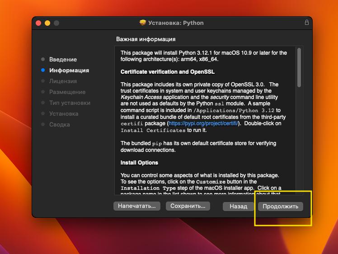Open the pypi.org certifi project link

point(203,123)
